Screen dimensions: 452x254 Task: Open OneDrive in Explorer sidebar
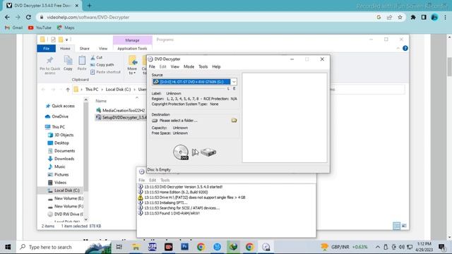(56, 116)
